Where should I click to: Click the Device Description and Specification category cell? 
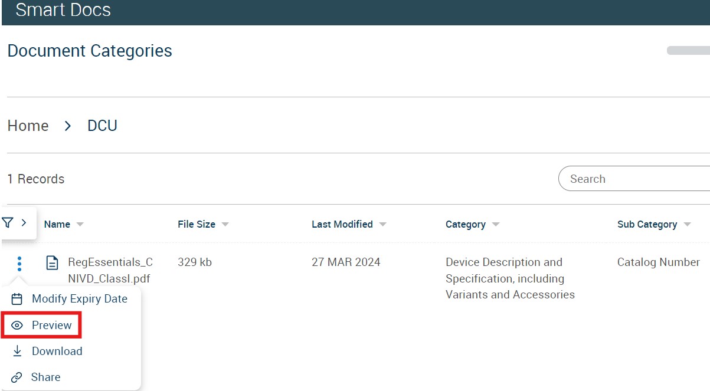coord(510,278)
